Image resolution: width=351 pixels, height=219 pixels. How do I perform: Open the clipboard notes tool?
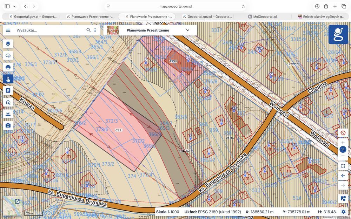click(x=8, y=90)
